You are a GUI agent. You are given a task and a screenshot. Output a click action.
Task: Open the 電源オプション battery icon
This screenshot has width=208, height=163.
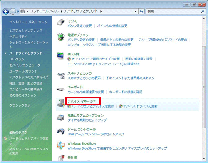pyautogui.click(x=61, y=37)
